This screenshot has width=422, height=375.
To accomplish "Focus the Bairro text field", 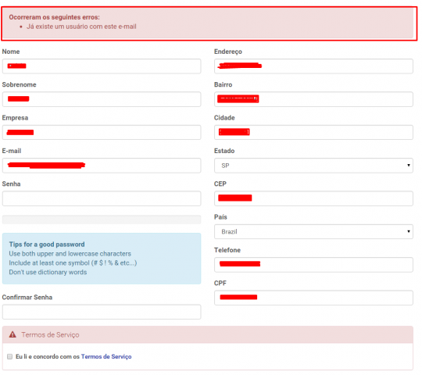I will [x=313, y=99].
